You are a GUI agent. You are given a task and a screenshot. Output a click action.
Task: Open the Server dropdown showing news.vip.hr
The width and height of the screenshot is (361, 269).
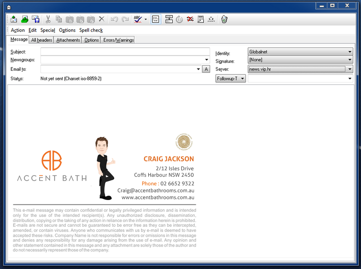(x=300, y=69)
